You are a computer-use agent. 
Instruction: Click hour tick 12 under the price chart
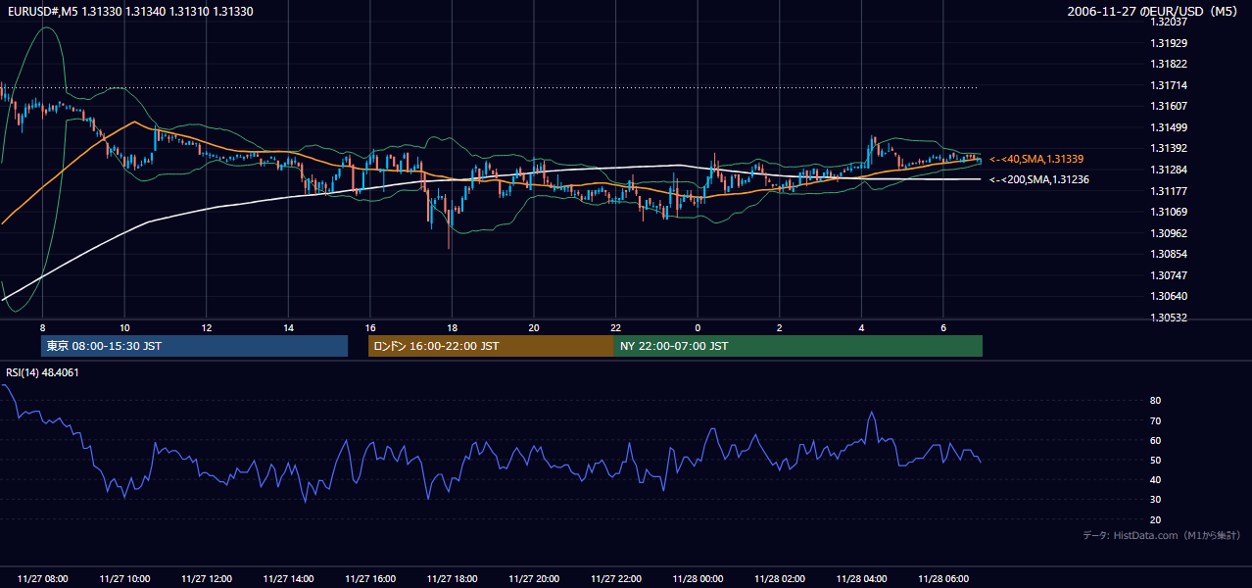[207, 327]
